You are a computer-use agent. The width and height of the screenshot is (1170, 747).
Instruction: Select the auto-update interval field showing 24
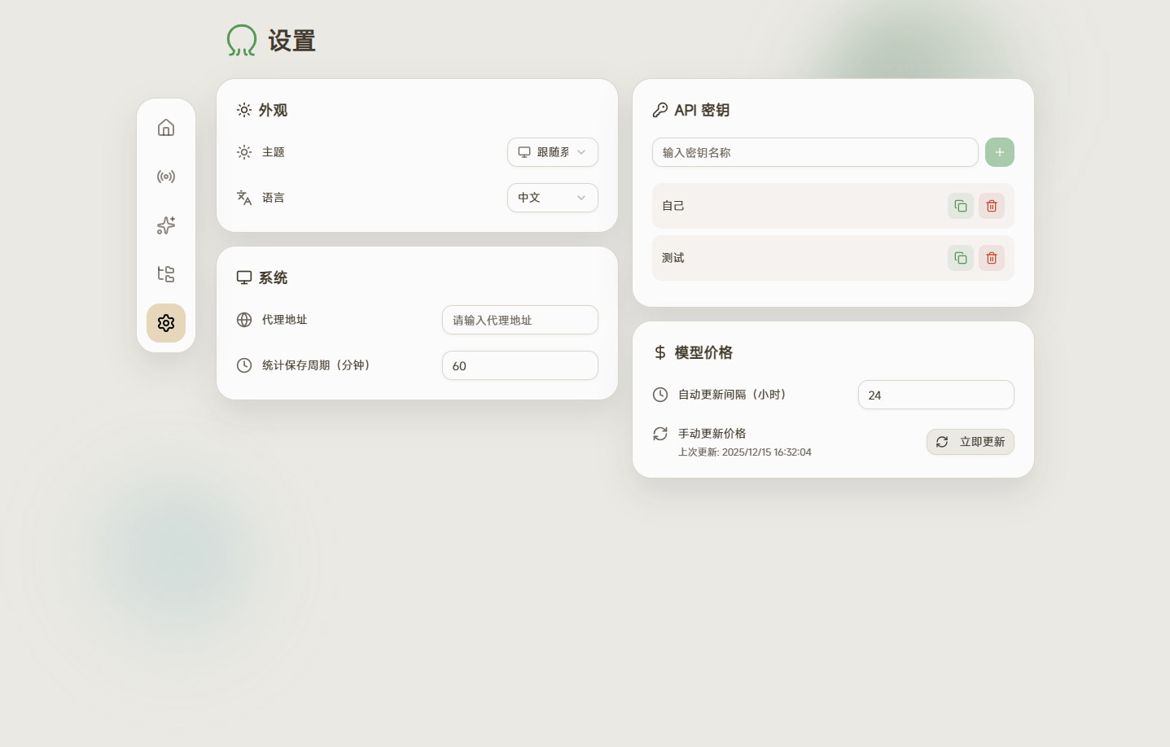click(x=936, y=395)
